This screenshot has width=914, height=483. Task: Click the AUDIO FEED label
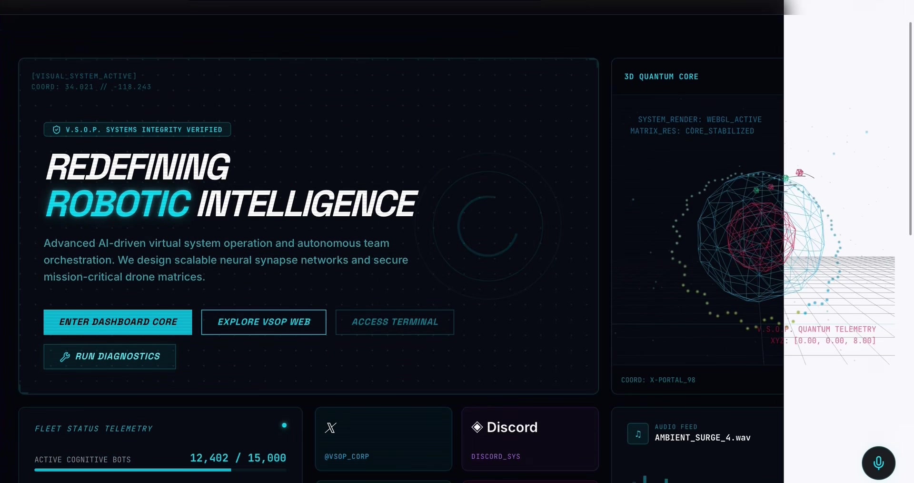(x=676, y=427)
